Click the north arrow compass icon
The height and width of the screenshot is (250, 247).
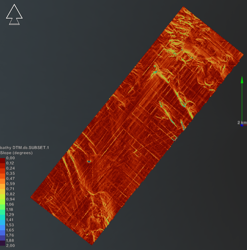coord(14,15)
